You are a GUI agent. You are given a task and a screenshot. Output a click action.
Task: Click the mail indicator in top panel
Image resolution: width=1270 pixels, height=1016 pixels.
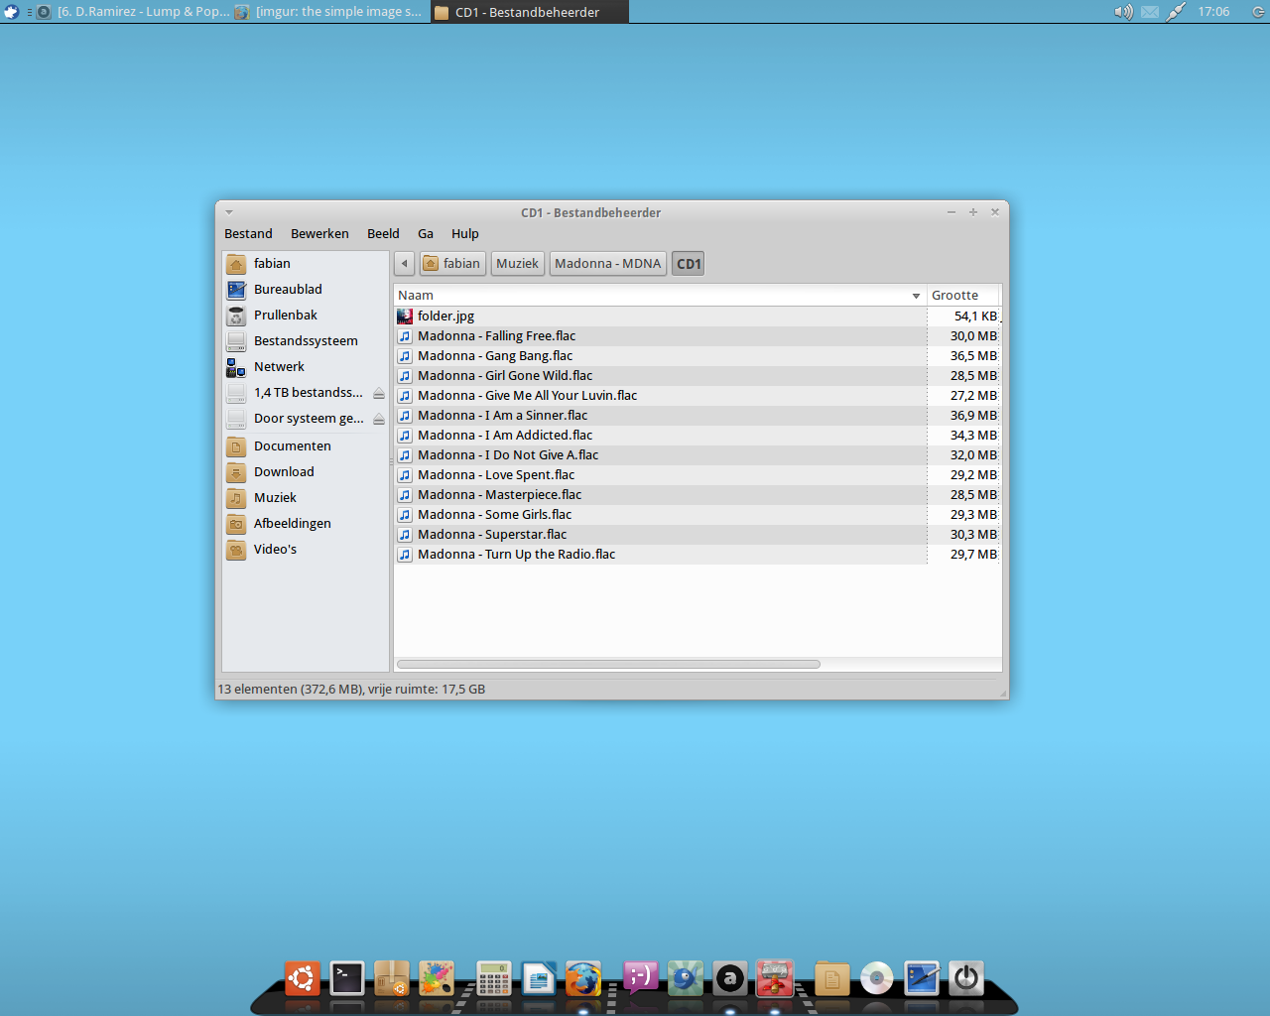point(1150,12)
